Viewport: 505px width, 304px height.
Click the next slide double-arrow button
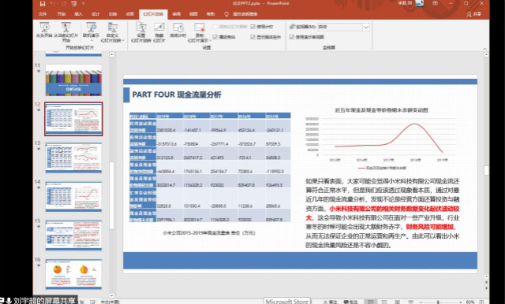coord(486,288)
